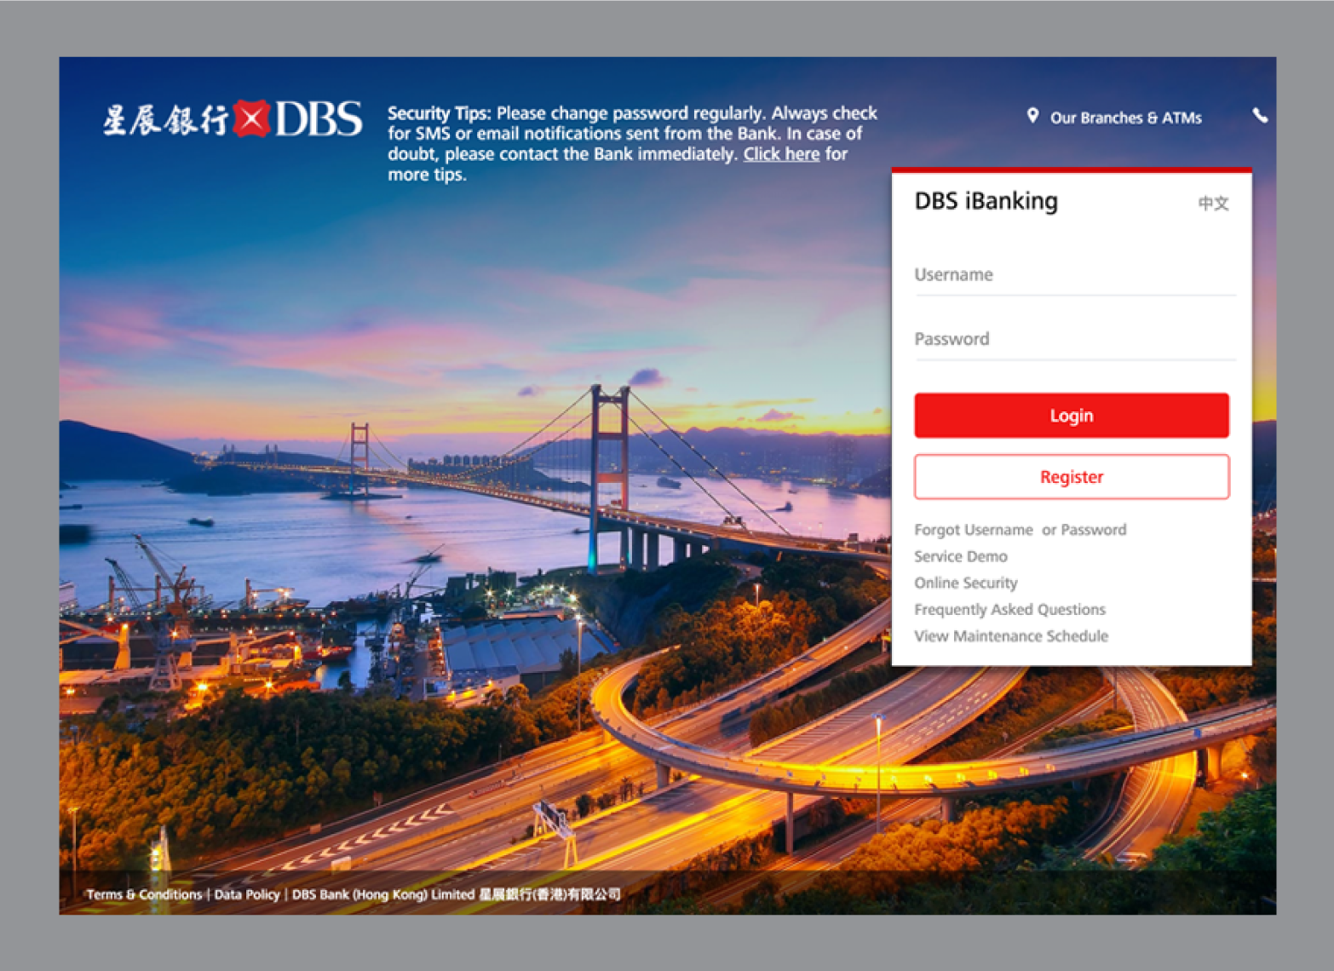Image resolution: width=1334 pixels, height=971 pixels.
Task: Open Terms & Conditions in footer
Action: click(144, 894)
